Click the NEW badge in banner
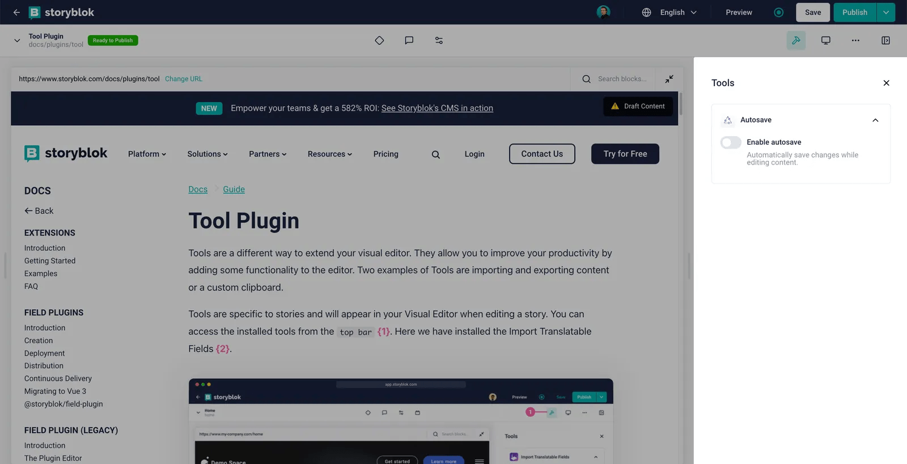The width and height of the screenshot is (907, 464). [x=209, y=108]
